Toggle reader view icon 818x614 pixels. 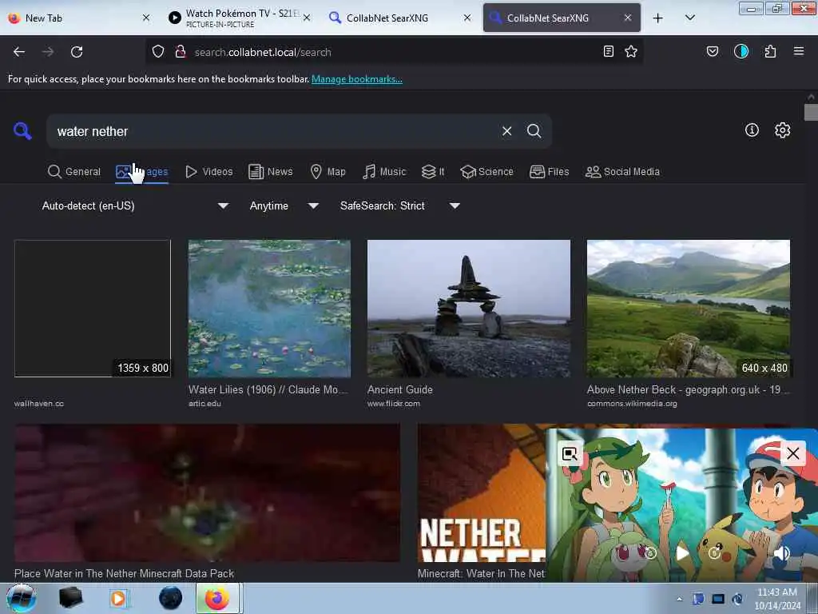pos(608,51)
